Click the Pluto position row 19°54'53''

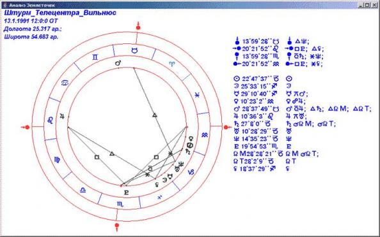pos(256,147)
